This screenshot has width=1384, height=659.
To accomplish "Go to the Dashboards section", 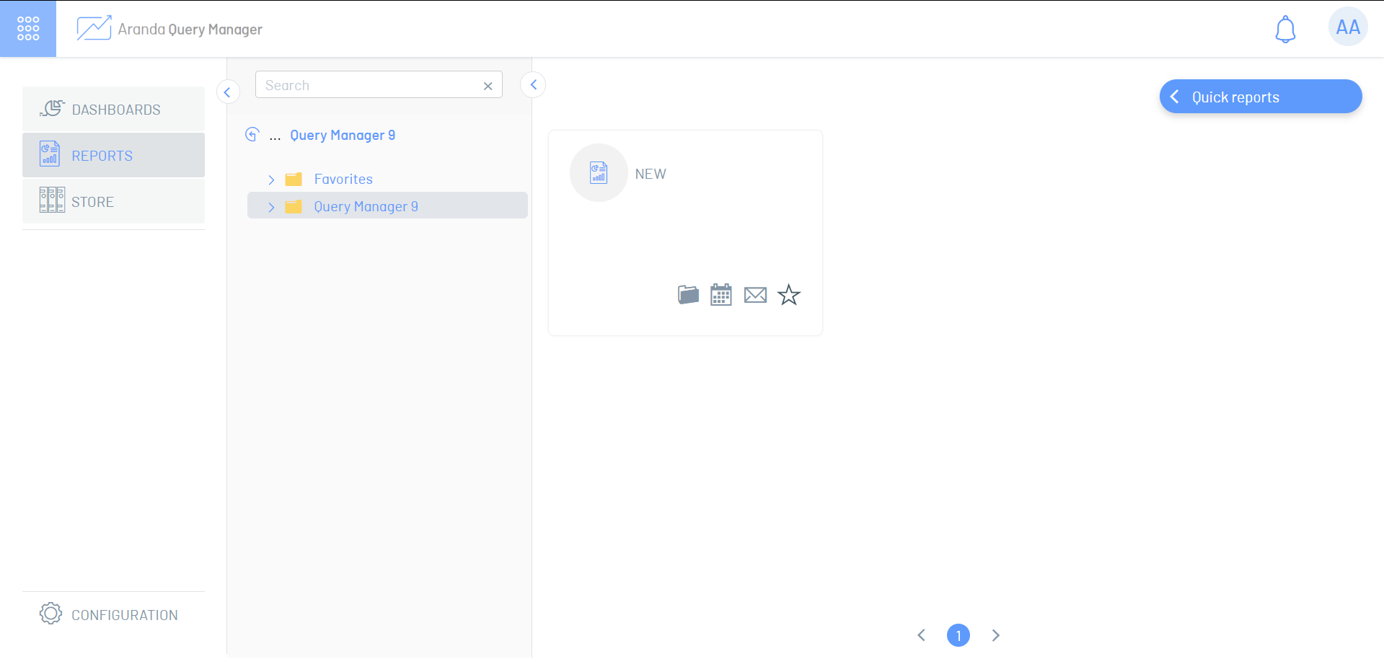I will pyautogui.click(x=114, y=110).
